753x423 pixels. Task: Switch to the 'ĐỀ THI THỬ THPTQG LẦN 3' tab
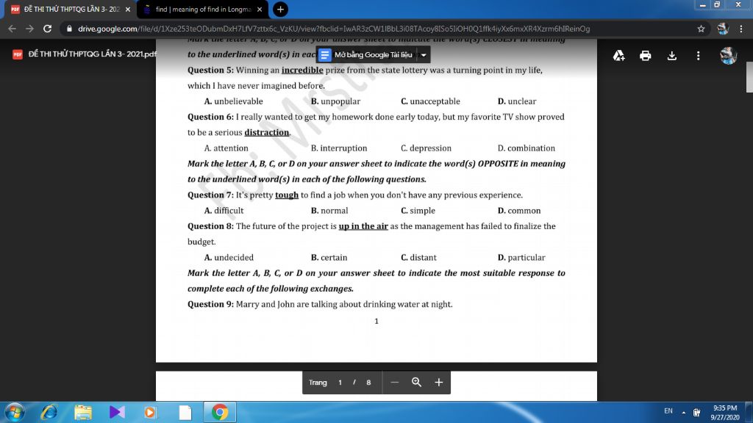[70, 9]
